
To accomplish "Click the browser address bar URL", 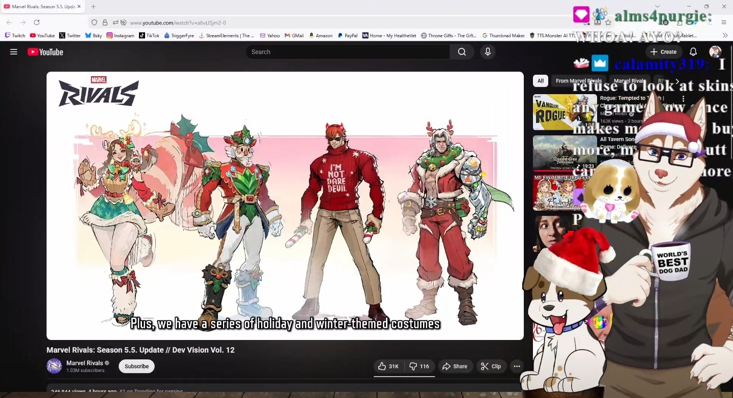I will coord(178,22).
